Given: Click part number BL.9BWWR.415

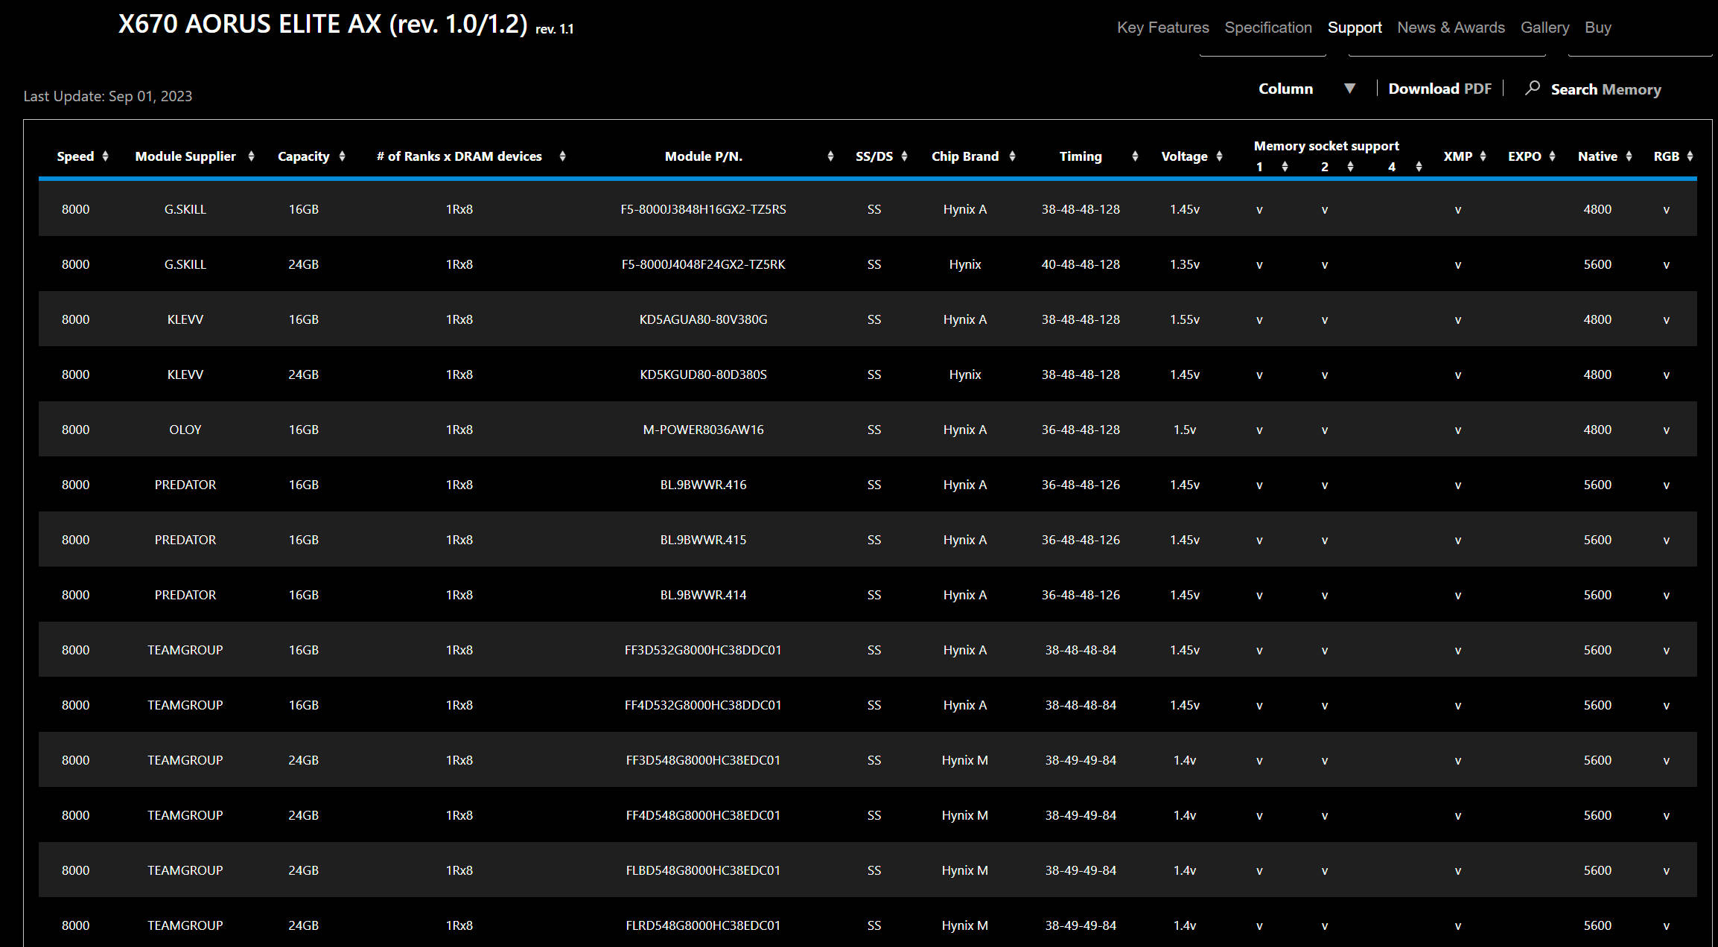Looking at the screenshot, I should click(x=704, y=540).
